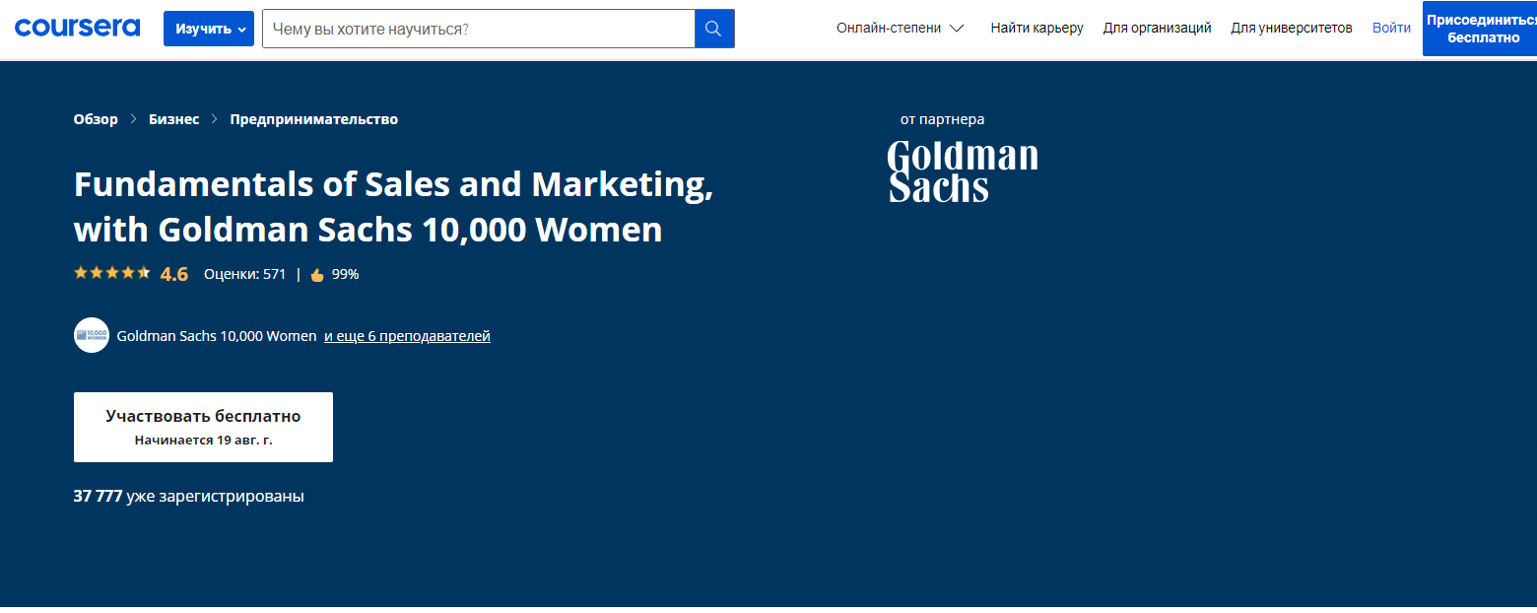Click the magnifying glass search button
This screenshot has height=613, width=1537.
coord(714,29)
